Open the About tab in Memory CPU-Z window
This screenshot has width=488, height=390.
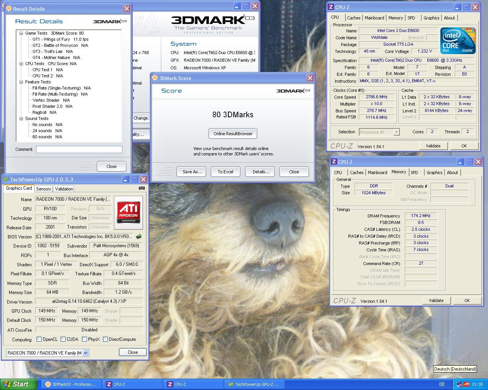point(452,173)
